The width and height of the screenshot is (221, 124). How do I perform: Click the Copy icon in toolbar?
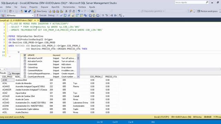[x=70, y=11]
